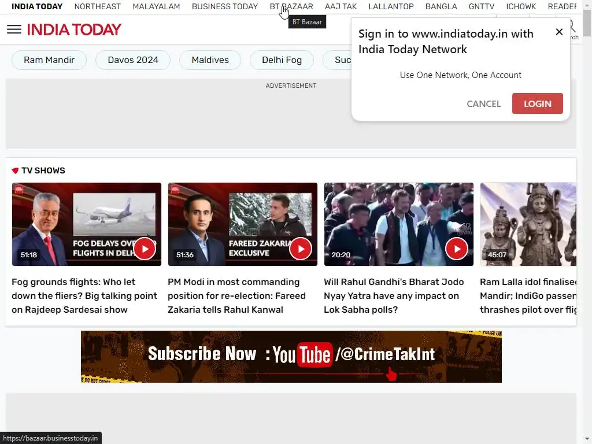Open the GNTTV menu item
592x444 pixels.
(482, 6)
